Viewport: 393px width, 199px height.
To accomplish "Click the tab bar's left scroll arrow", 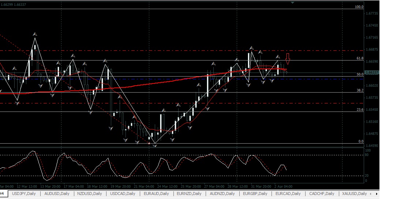I will coord(371,194).
